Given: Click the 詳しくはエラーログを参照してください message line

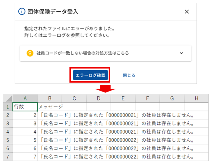Looking at the screenshot, I should click(67, 35).
